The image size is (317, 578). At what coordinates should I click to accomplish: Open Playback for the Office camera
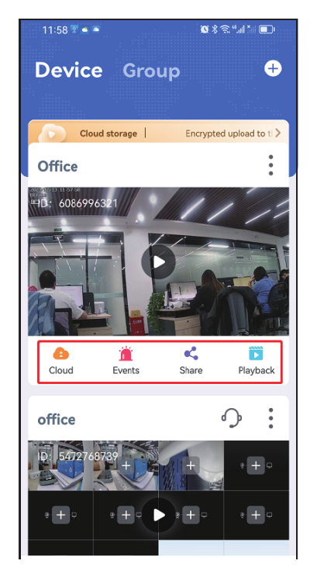pyautogui.click(x=257, y=361)
